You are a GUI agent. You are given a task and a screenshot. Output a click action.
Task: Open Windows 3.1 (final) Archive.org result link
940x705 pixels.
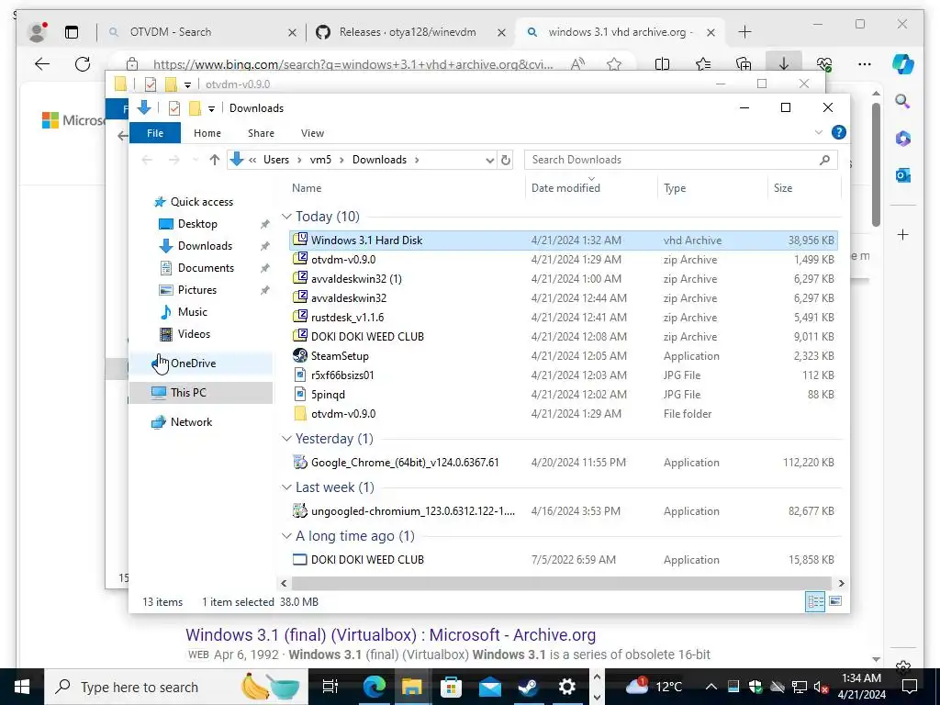[390, 634]
